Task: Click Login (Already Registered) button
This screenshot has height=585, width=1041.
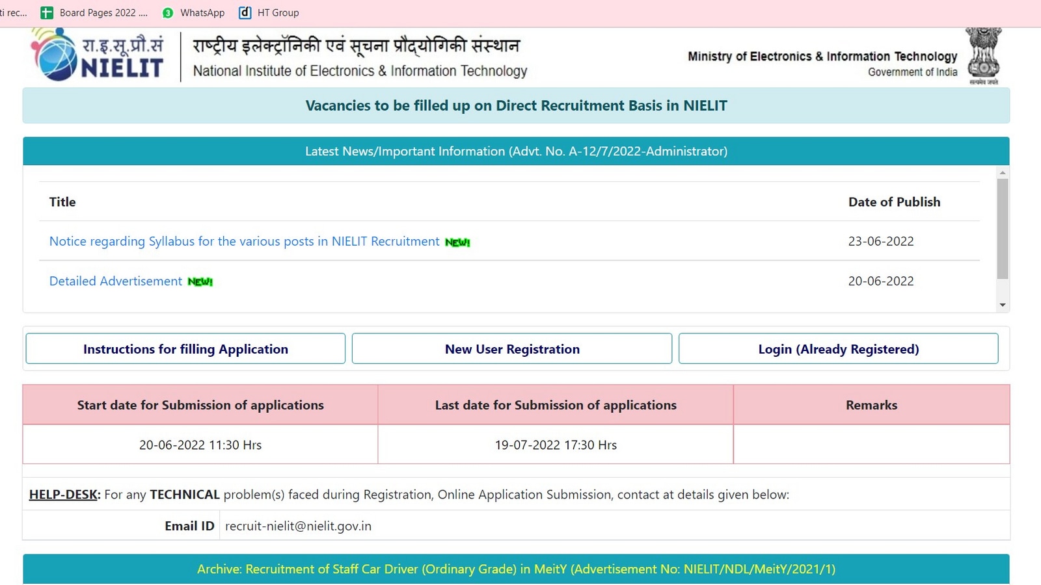Action: 839,349
